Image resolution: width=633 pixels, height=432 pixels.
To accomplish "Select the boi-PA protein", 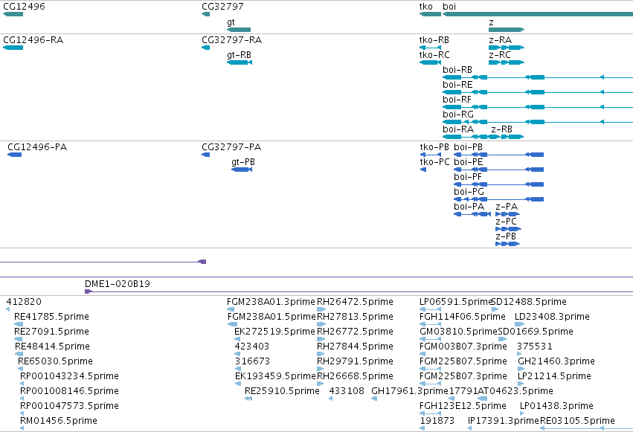I will click(472, 214).
